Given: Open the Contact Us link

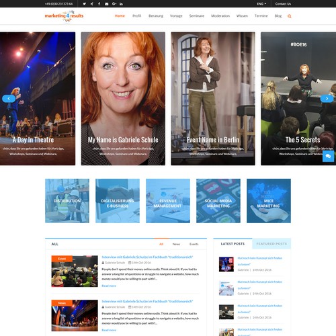Looking at the screenshot, I should click(283, 4).
